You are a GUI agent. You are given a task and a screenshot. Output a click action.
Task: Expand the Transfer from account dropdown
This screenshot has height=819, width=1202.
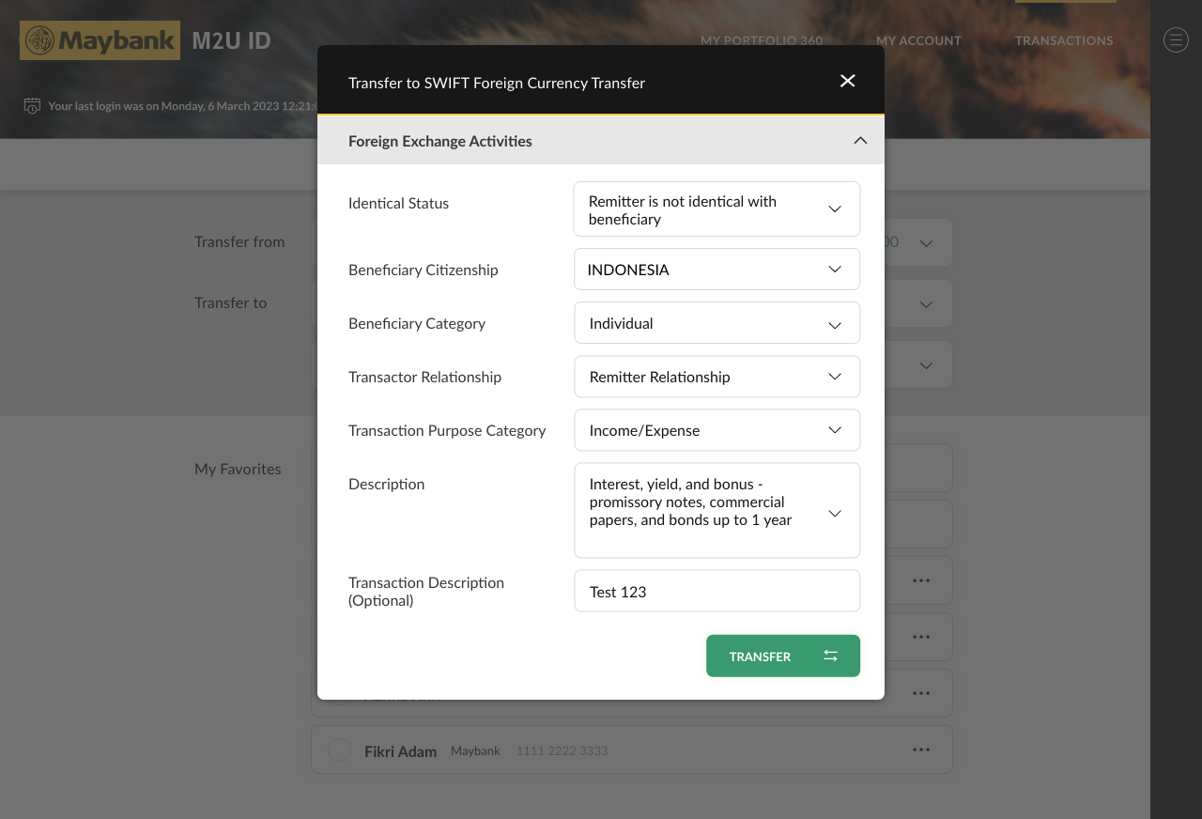pyautogui.click(x=926, y=243)
